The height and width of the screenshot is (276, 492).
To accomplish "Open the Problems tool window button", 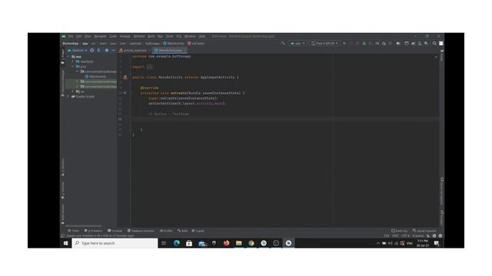I will (x=93, y=231).
